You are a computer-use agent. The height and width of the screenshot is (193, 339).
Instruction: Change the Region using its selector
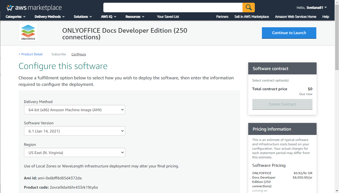click(x=74, y=152)
